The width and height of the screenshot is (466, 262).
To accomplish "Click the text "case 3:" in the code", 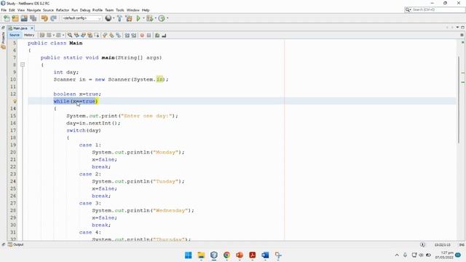I will [90, 203].
